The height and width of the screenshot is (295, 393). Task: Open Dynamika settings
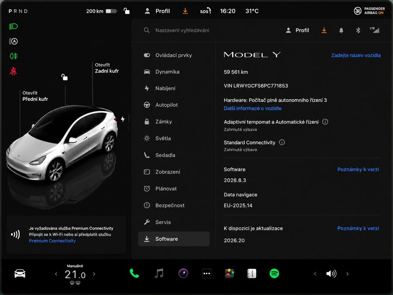pos(174,72)
